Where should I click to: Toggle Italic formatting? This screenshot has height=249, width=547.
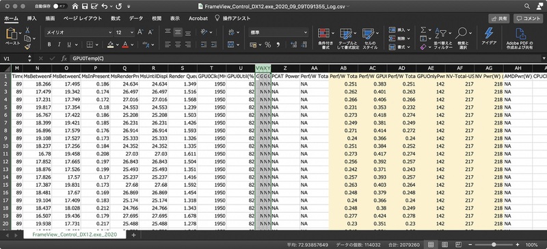(x=59, y=44)
